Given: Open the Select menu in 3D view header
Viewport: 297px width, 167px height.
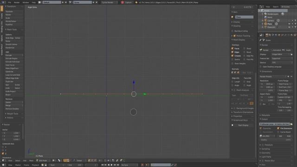Looking at the screenshot, I should (18, 161).
